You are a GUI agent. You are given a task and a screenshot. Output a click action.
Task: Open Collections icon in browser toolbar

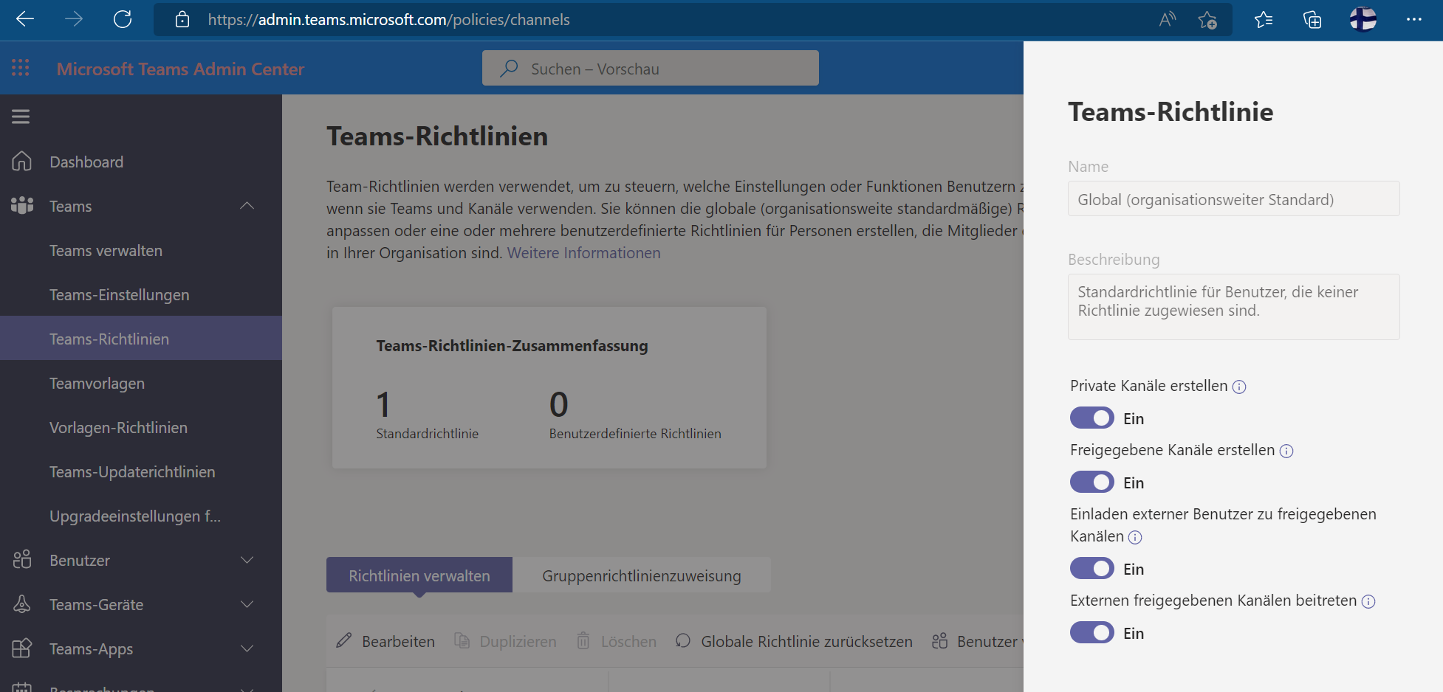1312,20
